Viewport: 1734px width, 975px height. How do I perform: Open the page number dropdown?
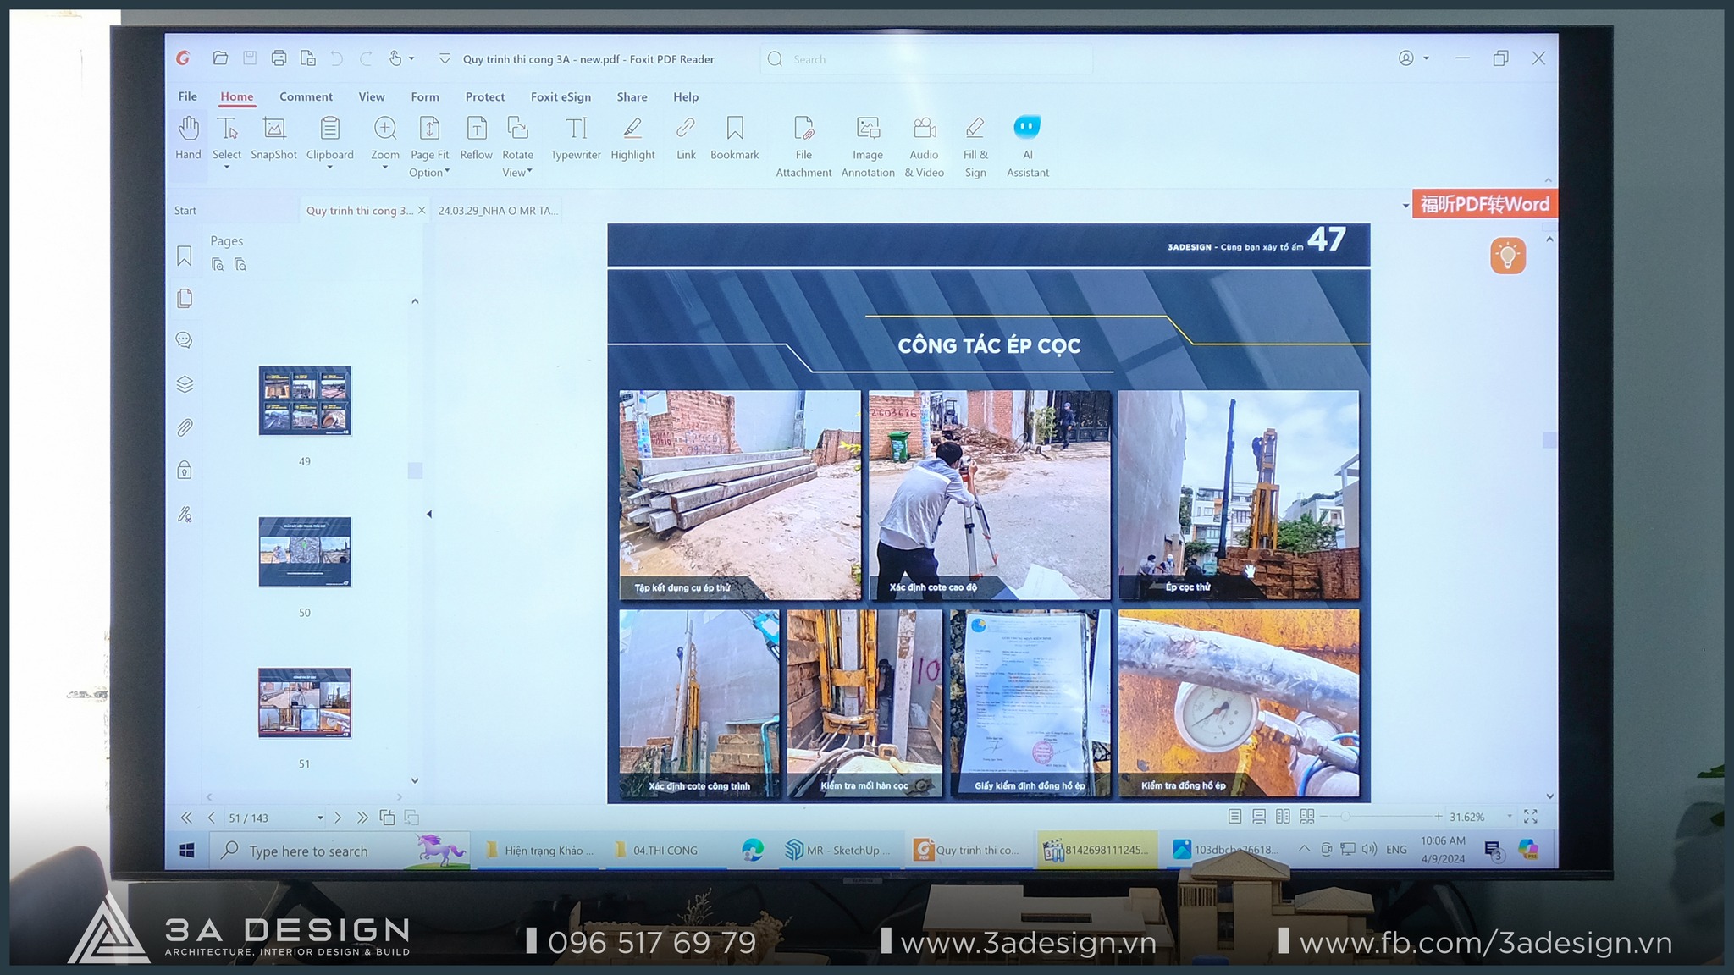pos(320,818)
